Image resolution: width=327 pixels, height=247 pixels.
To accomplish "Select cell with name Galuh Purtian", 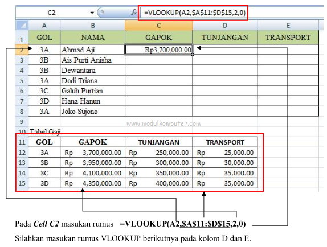I will pos(93,91).
